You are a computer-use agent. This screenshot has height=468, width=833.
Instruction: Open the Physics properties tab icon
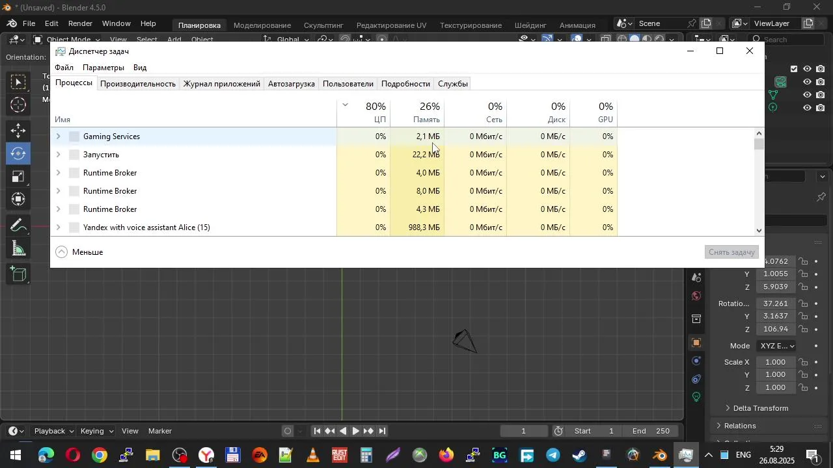(696, 361)
